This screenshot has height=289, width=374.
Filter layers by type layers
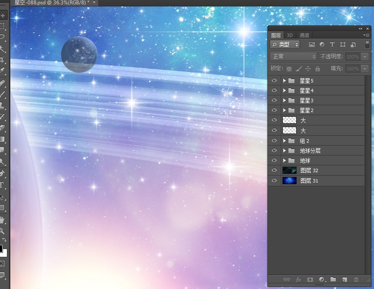tap(332, 45)
